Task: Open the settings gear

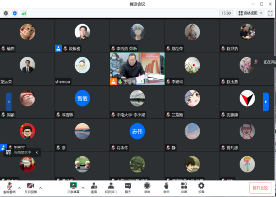Action: coord(201,188)
